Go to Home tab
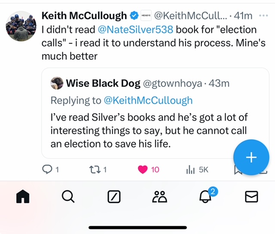 click(x=22, y=196)
